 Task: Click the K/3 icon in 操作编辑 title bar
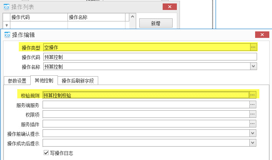[x=7, y=35]
